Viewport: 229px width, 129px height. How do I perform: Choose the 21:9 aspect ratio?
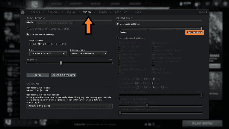coord(60,44)
